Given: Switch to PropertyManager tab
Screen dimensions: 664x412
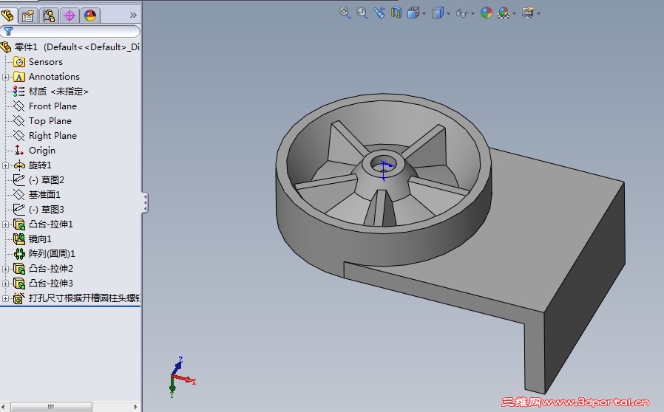Looking at the screenshot, I should (28, 16).
